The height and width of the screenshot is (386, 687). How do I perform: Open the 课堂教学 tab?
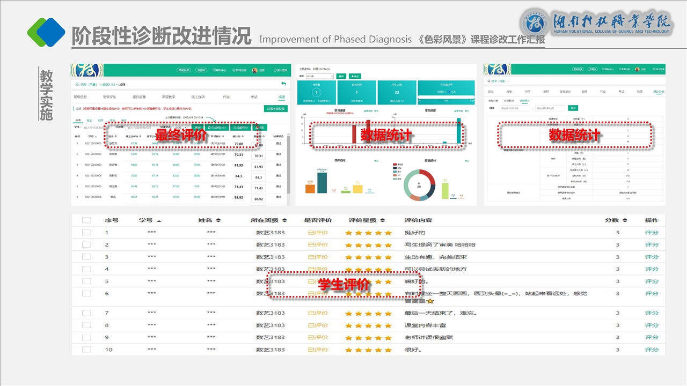tap(169, 97)
